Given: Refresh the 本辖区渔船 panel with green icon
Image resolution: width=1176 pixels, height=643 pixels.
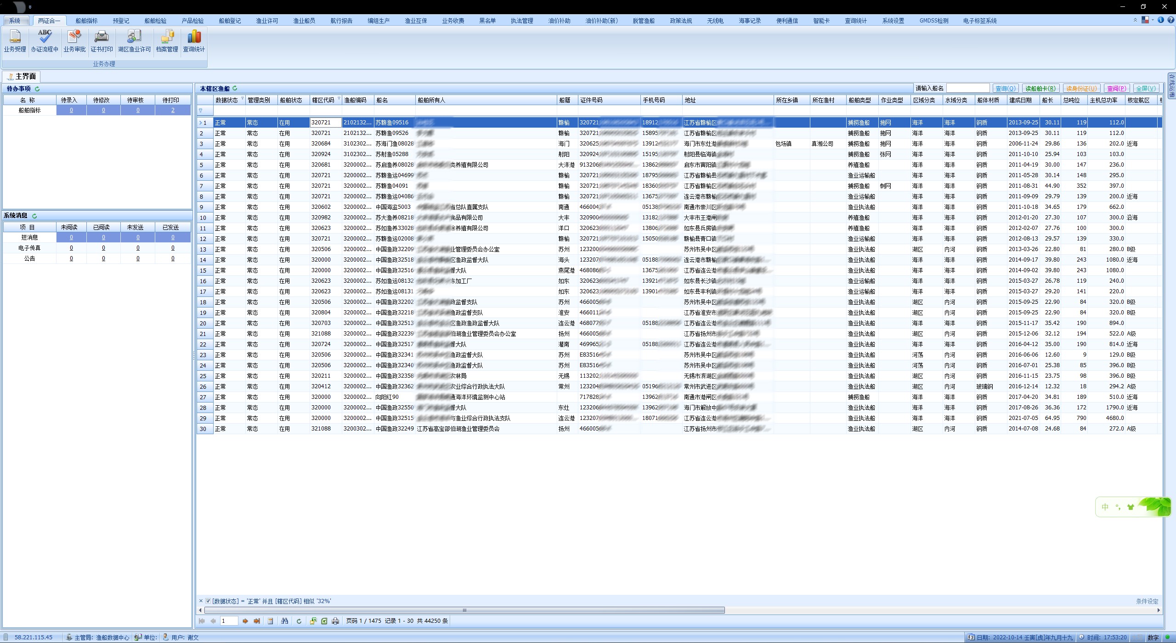Looking at the screenshot, I should pos(235,88).
